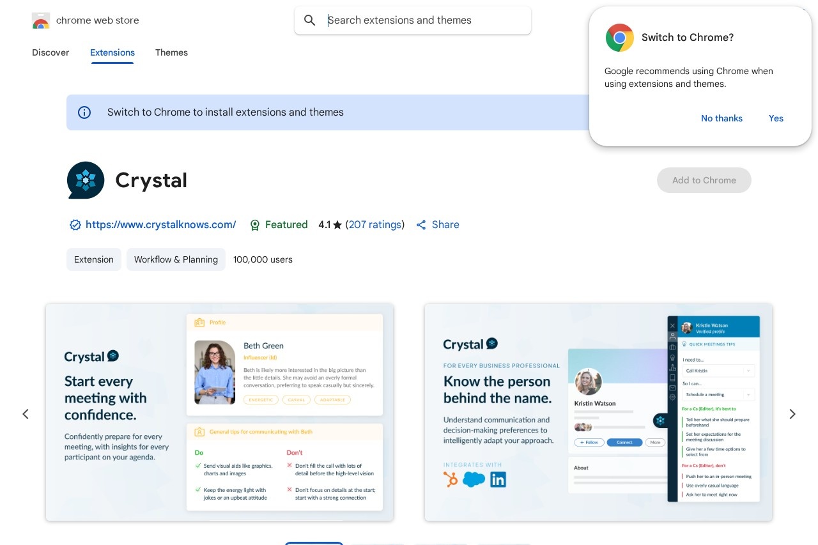Click the info icon in the blue banner
This screenshot has width=818, height=545.
(84, 112)
